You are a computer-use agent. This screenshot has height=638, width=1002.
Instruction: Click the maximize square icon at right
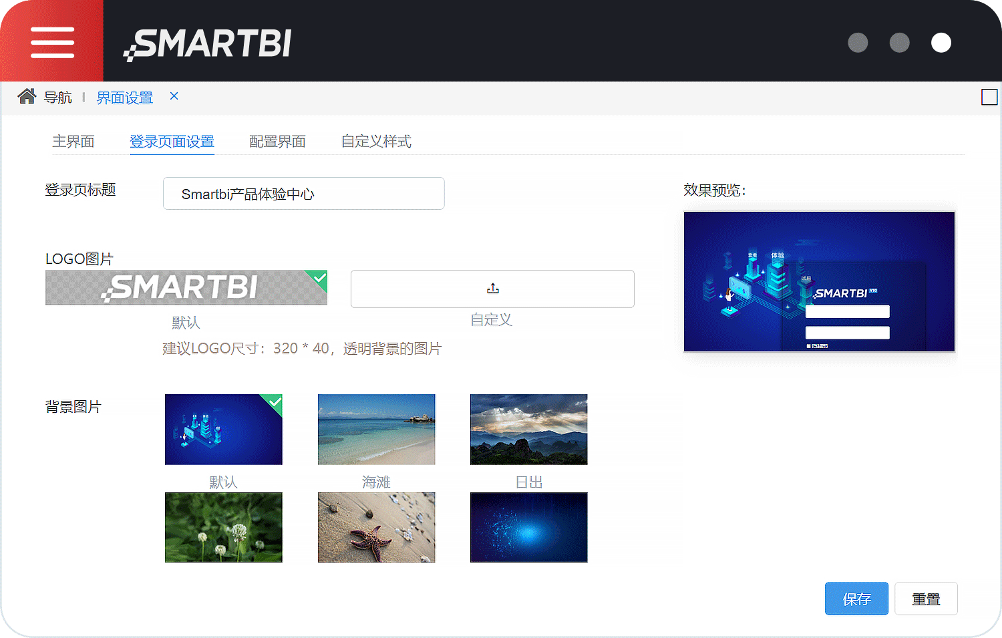[x=989, y=98]
